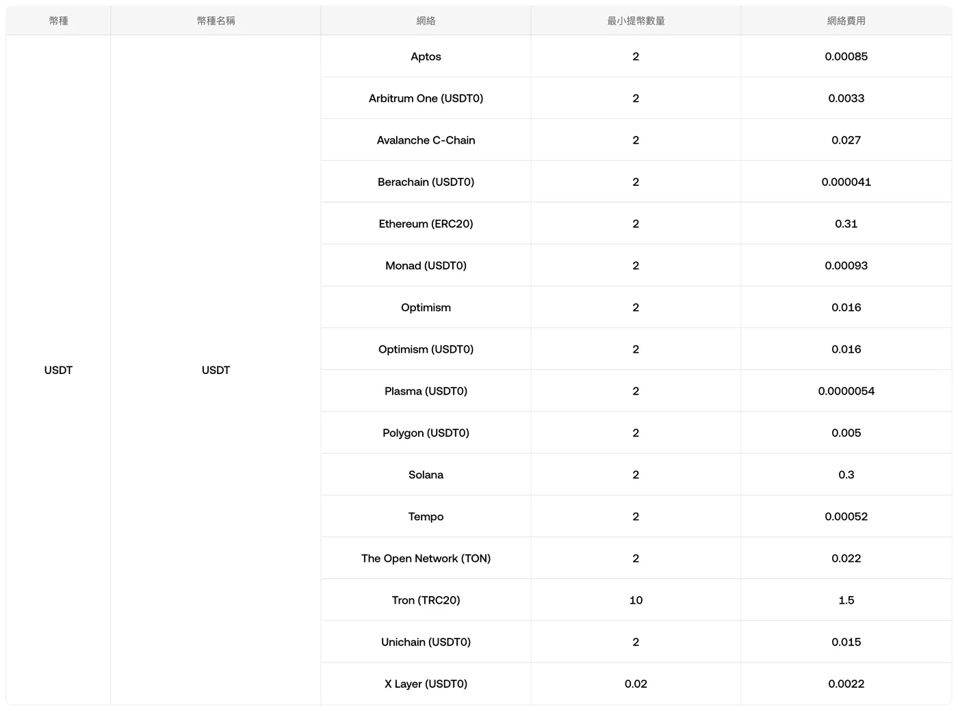Click the Berachain (USDT0) entry

(426, 182)
